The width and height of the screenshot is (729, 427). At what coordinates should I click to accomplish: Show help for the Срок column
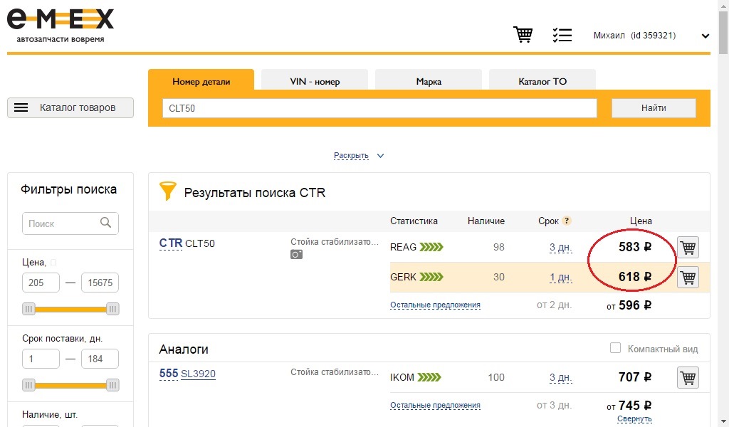pos(566,221)
